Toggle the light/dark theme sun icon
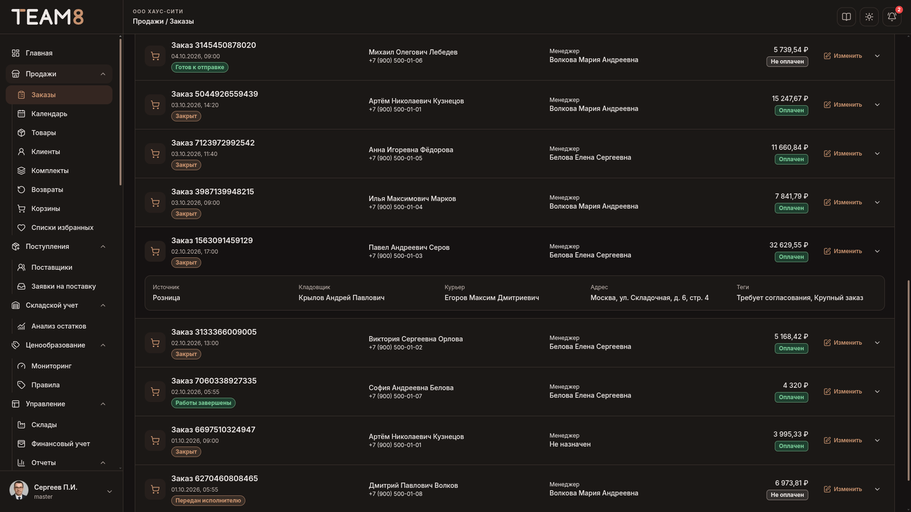This screenshot has height=512, width=911. click(869, 17)
